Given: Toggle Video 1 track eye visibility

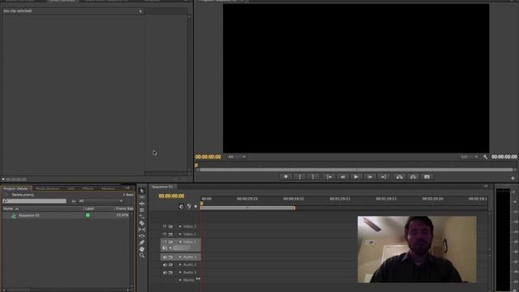Looking at the screenshot, I should 165,242.
